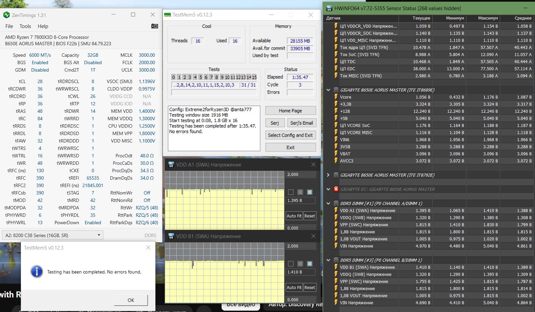Click the lightning bolt icon beside Vcore
The width and height of the screenshot is (535, 312).
pyautogui.click(x=336, y=97)
